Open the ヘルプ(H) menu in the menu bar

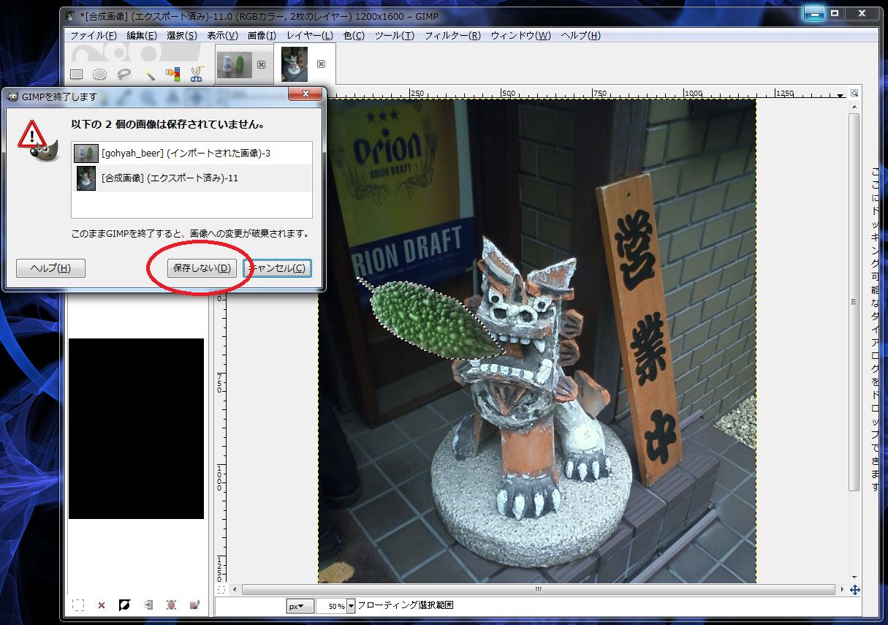[x=580, y=36]
